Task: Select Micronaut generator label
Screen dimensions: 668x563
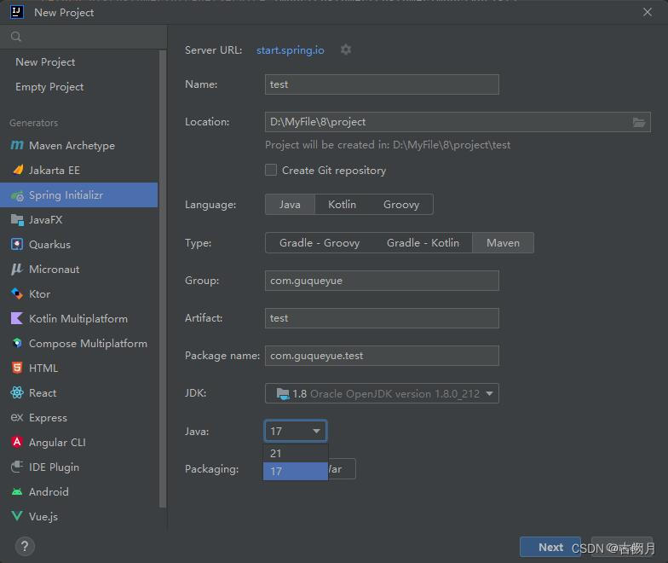Action: [x=55, y=270]
